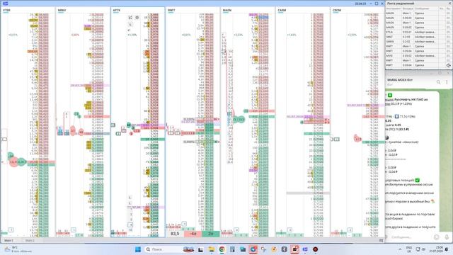Open the emoji picker in Telegram
Screen dimensions: 453x255
(436, 237)
